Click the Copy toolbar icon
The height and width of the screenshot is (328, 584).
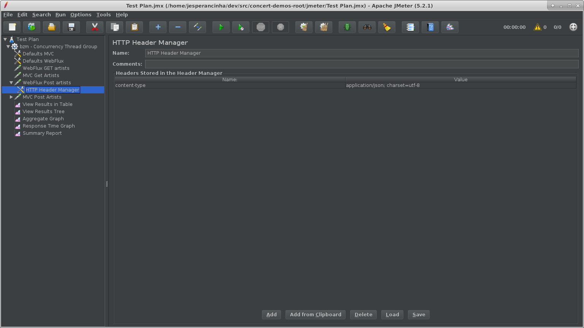(x=115, y=27)
